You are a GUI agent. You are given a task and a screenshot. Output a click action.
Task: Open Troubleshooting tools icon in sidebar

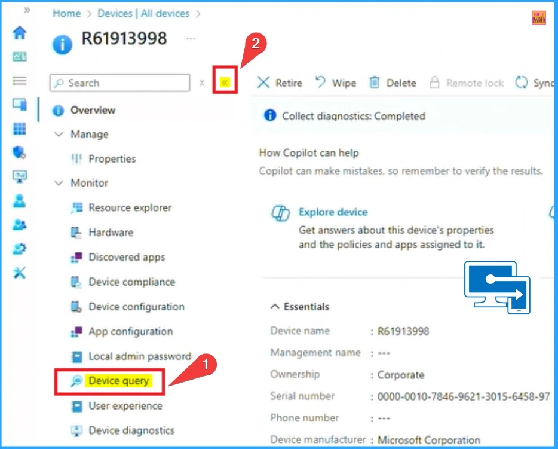coord(20,273)
